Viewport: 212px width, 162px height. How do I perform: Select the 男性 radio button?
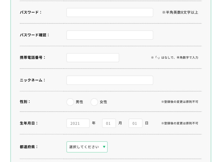[70, 102]
